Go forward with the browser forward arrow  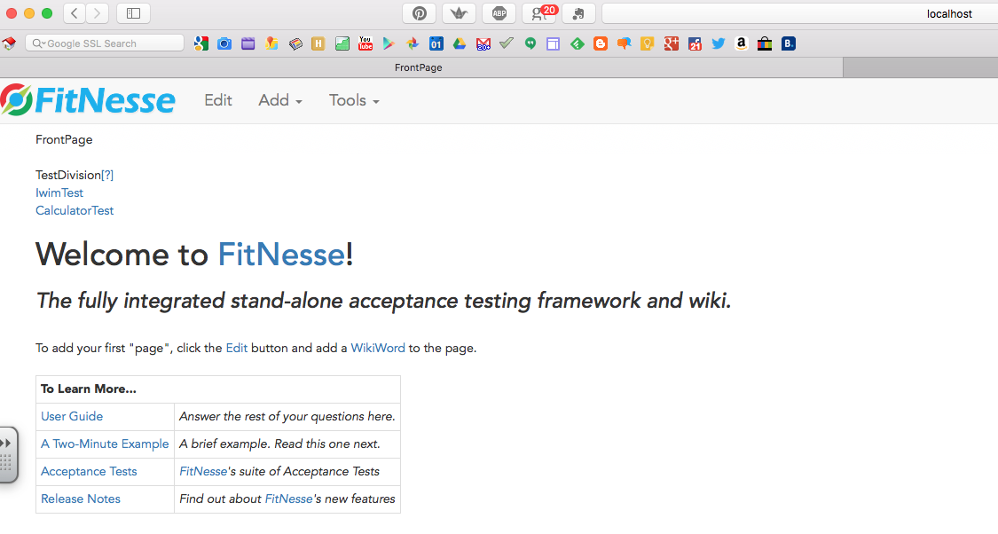coord(97,13)
